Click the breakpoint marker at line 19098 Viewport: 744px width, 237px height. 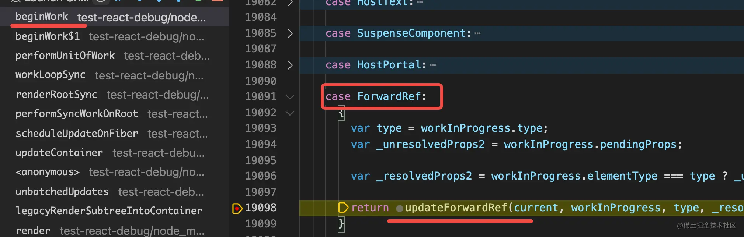tap(237, 208)
